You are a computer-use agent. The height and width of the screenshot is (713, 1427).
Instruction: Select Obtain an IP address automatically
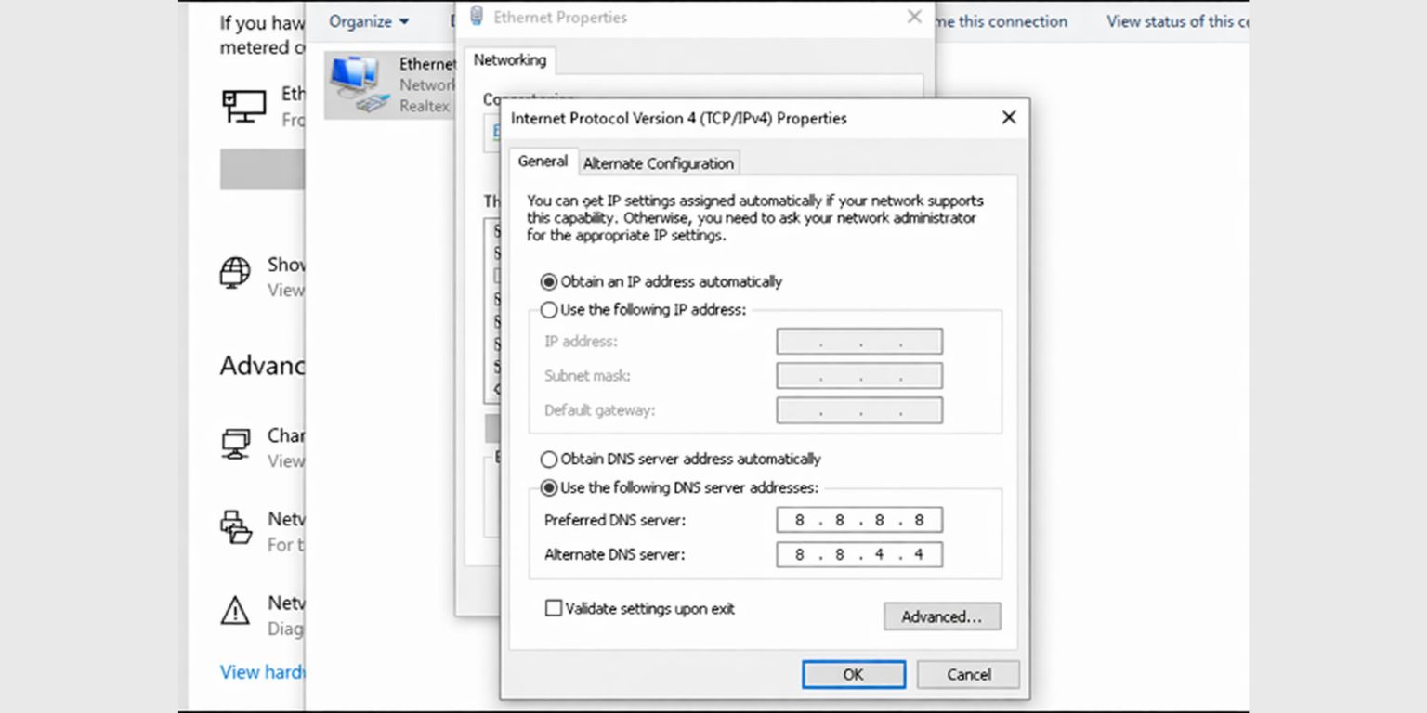(548, 281)
